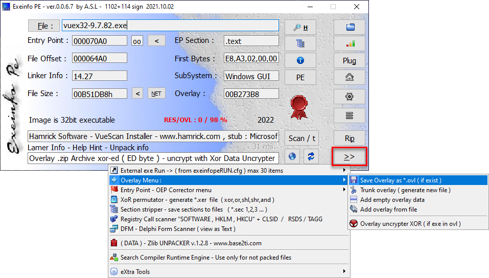Screen dimensions: 489x278
Task: Click the Plug button
Action: [350, 60]
